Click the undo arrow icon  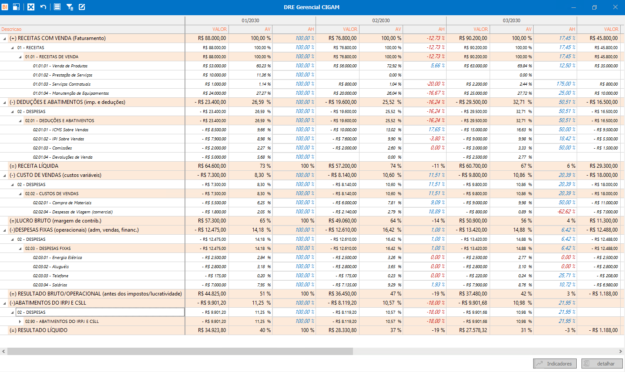[43, 7]
